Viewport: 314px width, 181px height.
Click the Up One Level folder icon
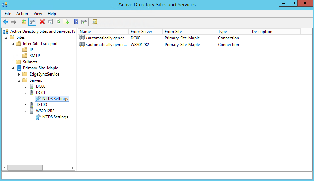coord(24,22)
